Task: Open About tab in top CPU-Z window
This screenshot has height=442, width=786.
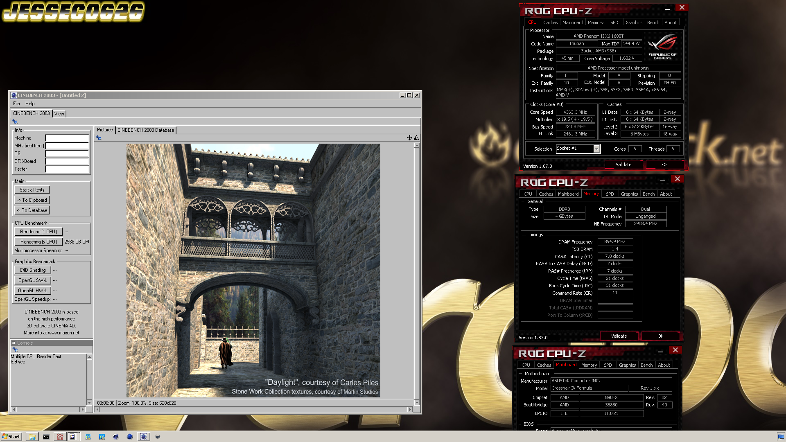Action: click(x=670, y=23)
